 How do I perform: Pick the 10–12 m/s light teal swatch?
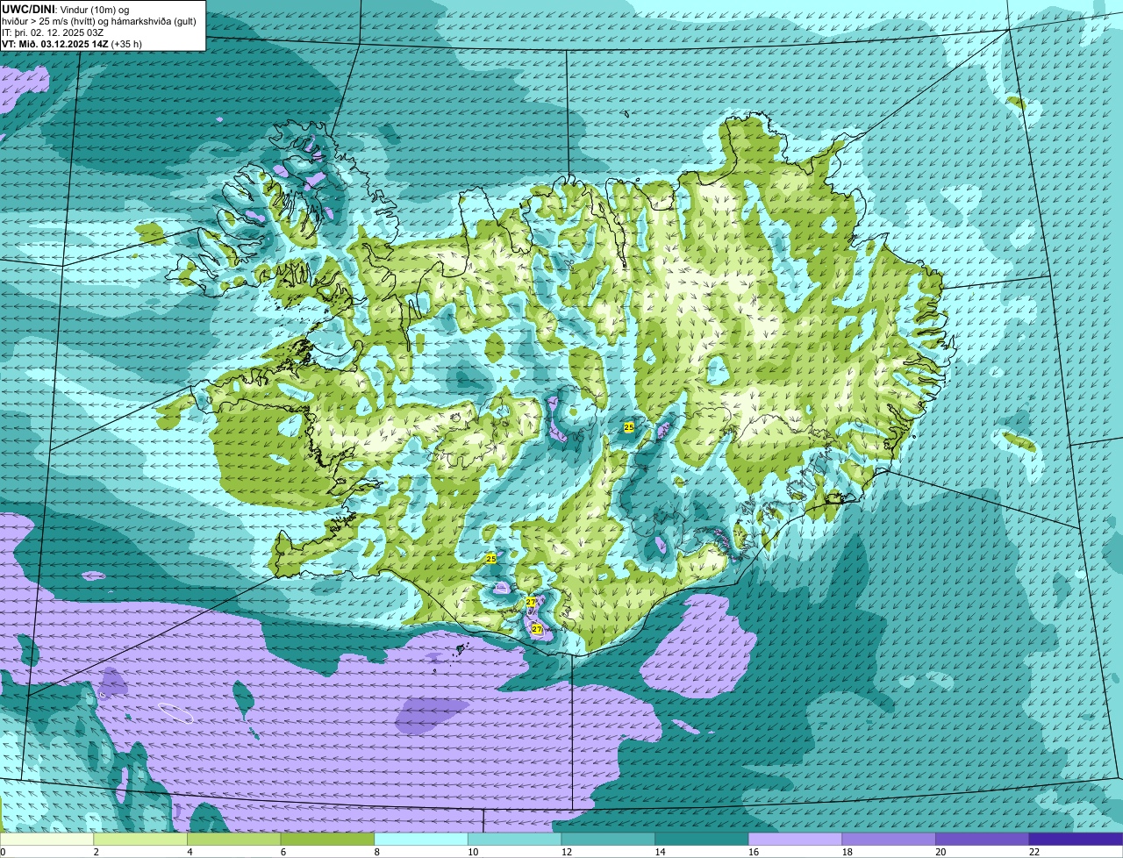pyautogui.click(x=514, y=839)
